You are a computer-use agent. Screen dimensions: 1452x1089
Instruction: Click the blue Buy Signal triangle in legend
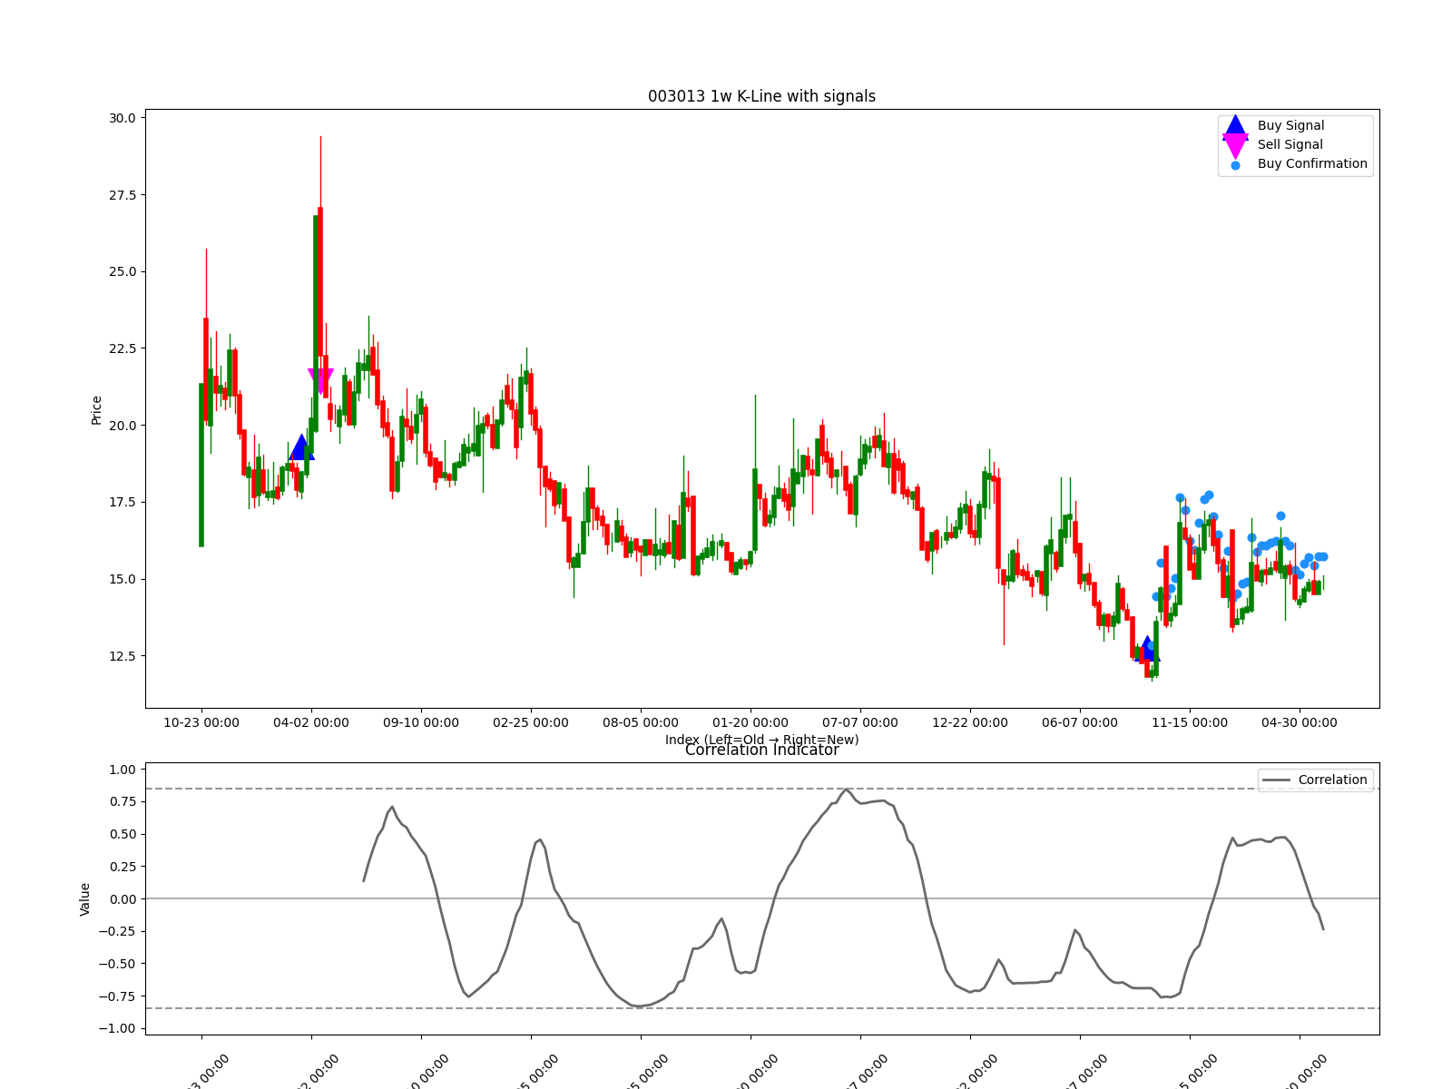pyautogui.click(x=1235, y=126)
